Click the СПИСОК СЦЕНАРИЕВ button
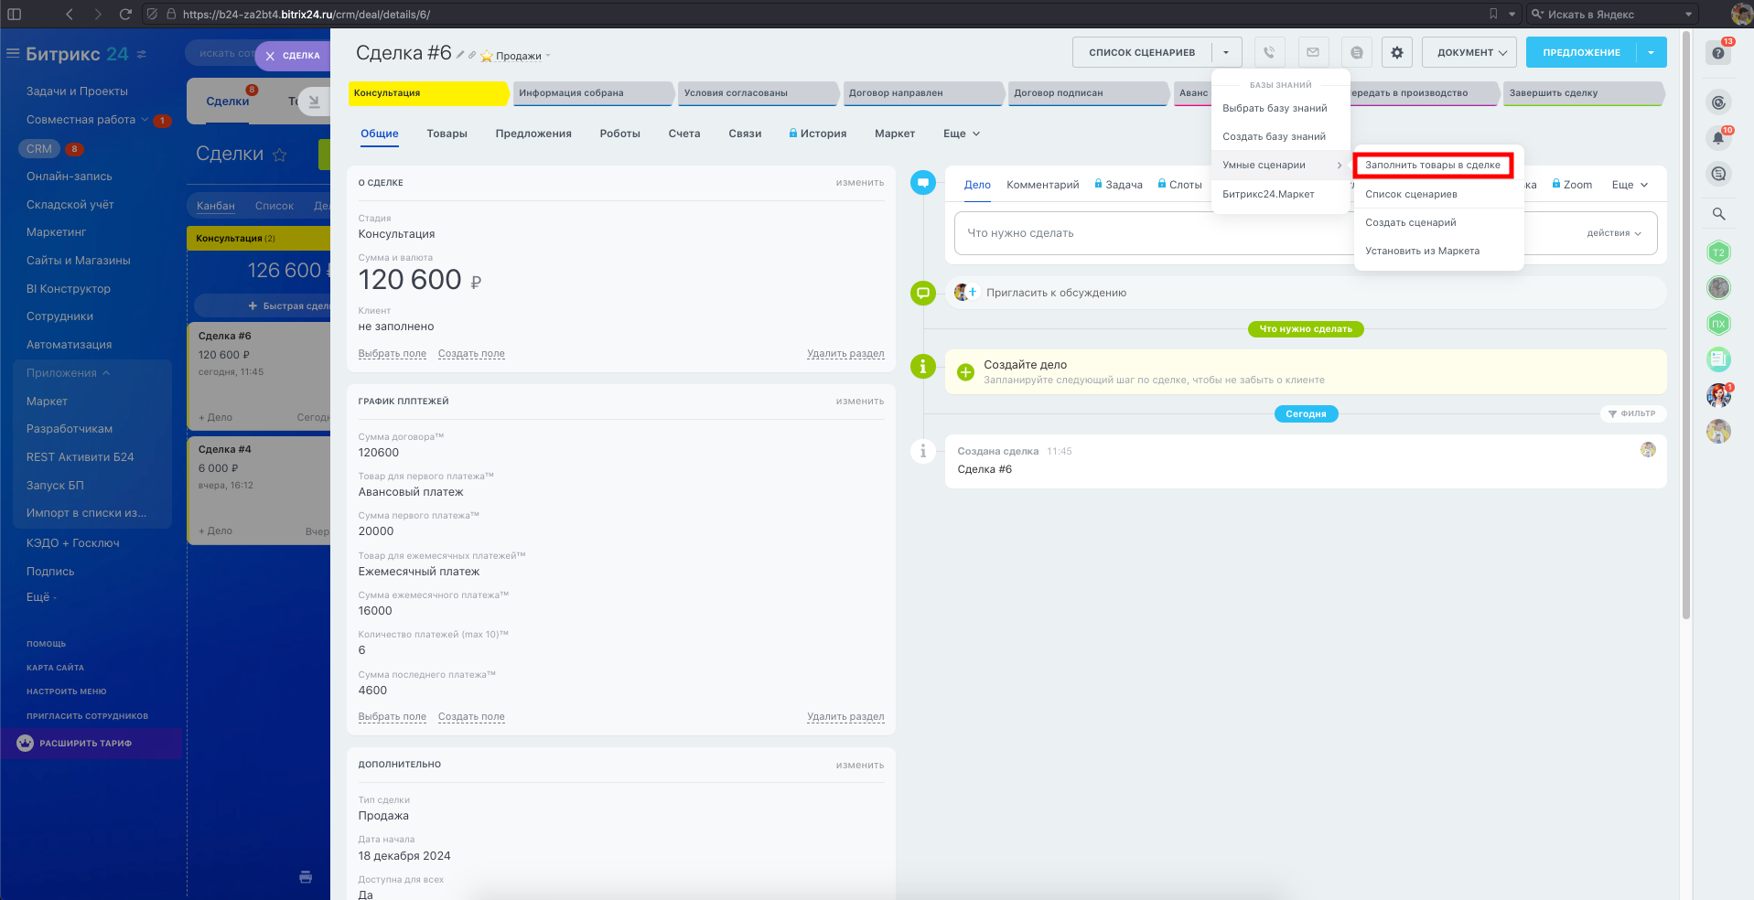This screenshot has width=1754, height=900. point(1142,52)
